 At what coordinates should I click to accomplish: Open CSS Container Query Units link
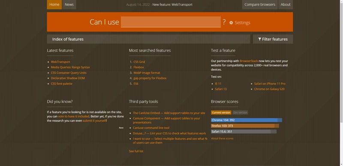pos(69,73)
